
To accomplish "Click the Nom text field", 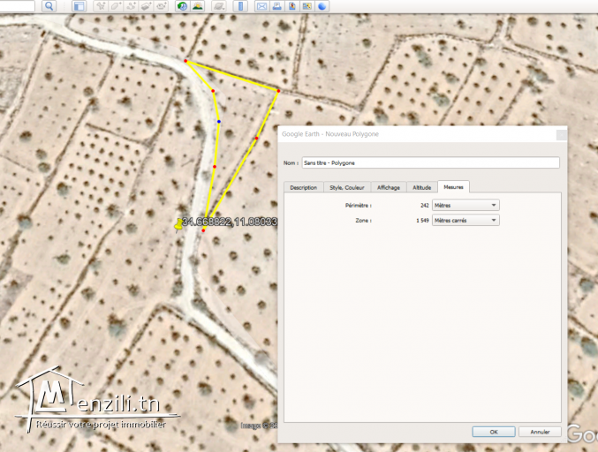I will click(x=429, y=162).
